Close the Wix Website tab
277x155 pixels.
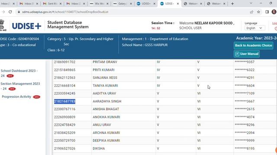tap(107, 3)
